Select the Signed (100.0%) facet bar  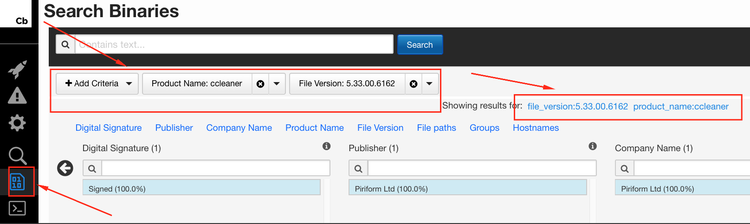[x=201, y=188]
